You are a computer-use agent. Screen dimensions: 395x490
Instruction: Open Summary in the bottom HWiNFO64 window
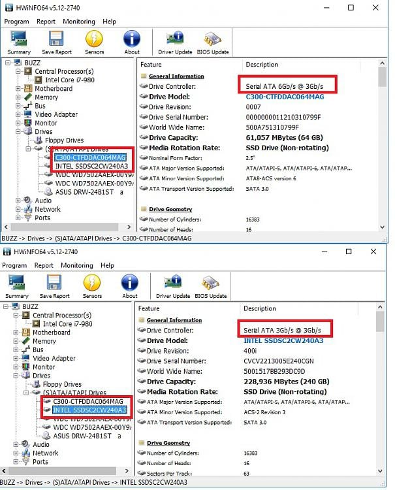coord(16,286)
